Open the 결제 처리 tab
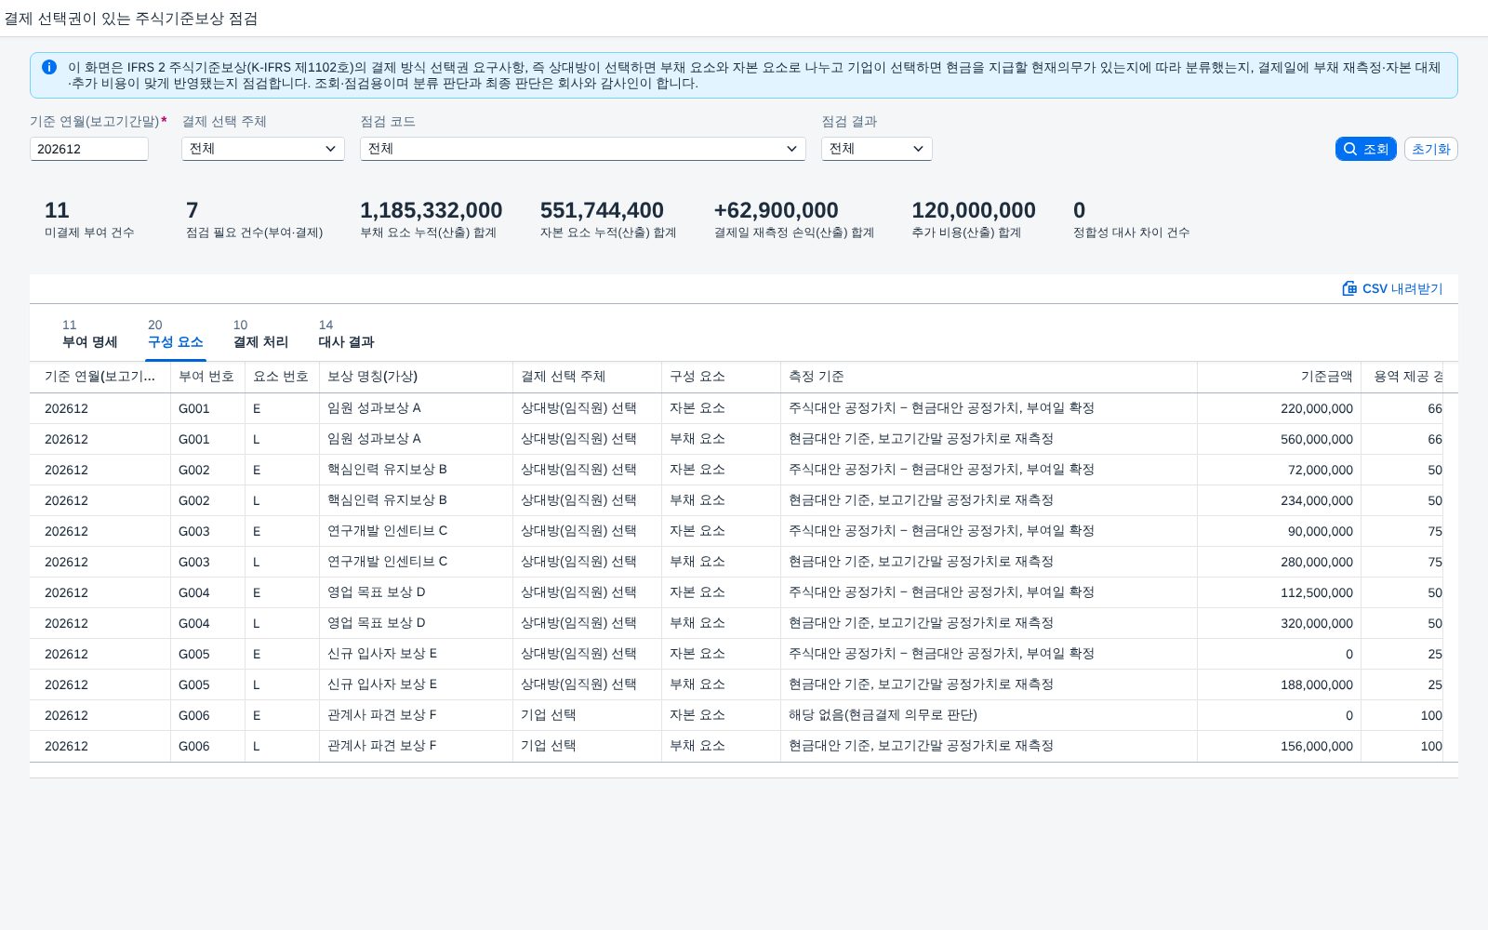 [x=260, y=334]
